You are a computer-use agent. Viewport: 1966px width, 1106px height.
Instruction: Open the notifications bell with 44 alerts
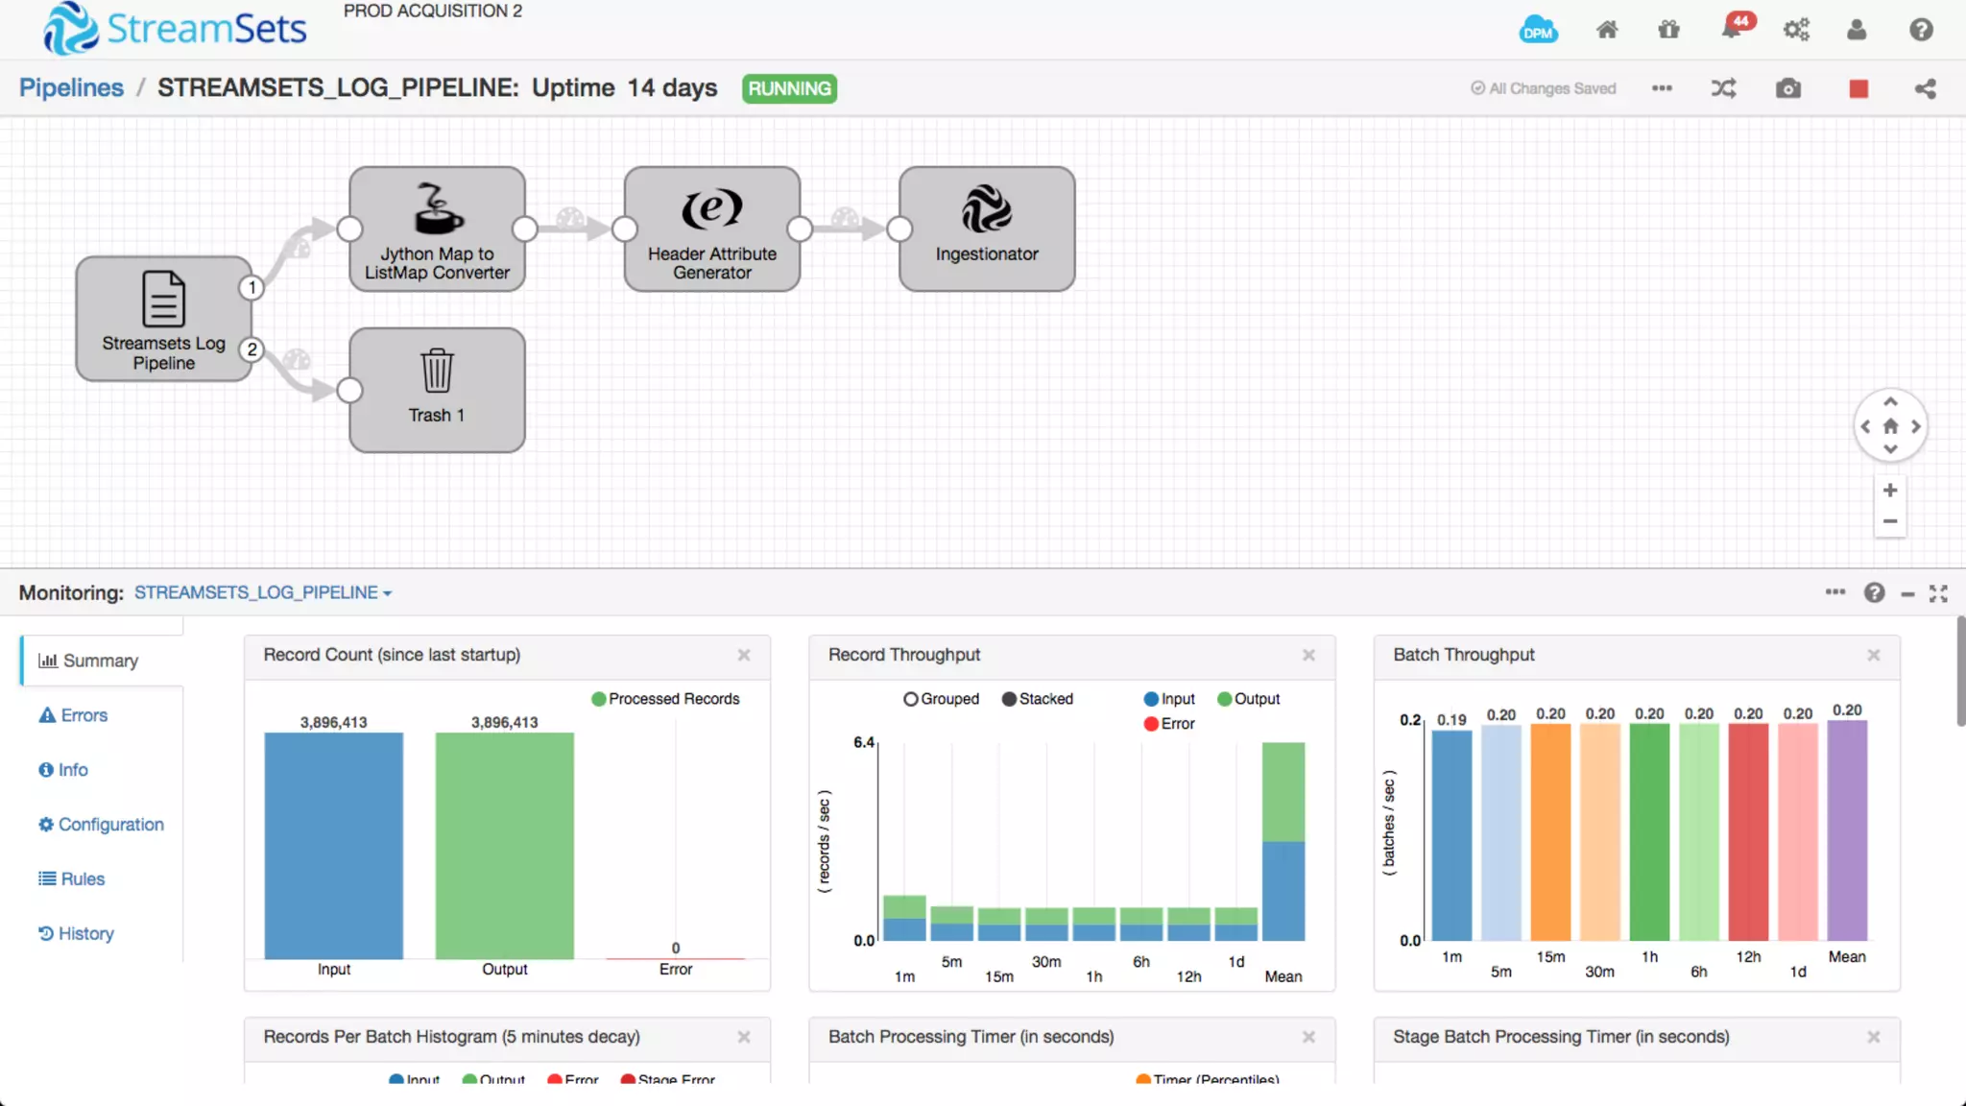click(x=1732, y=30)
